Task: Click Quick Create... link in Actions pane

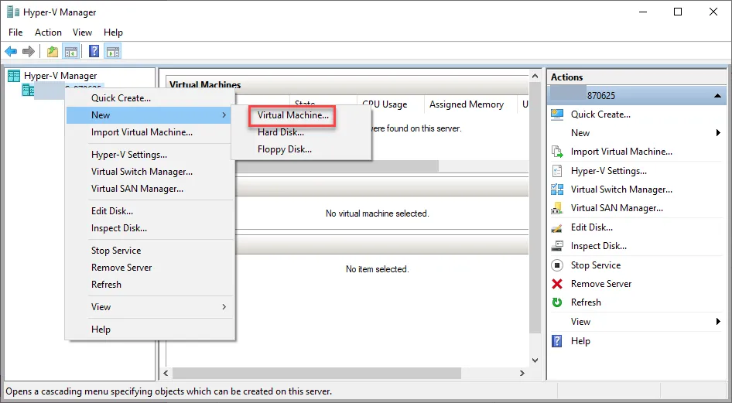Action: [600, 114]
